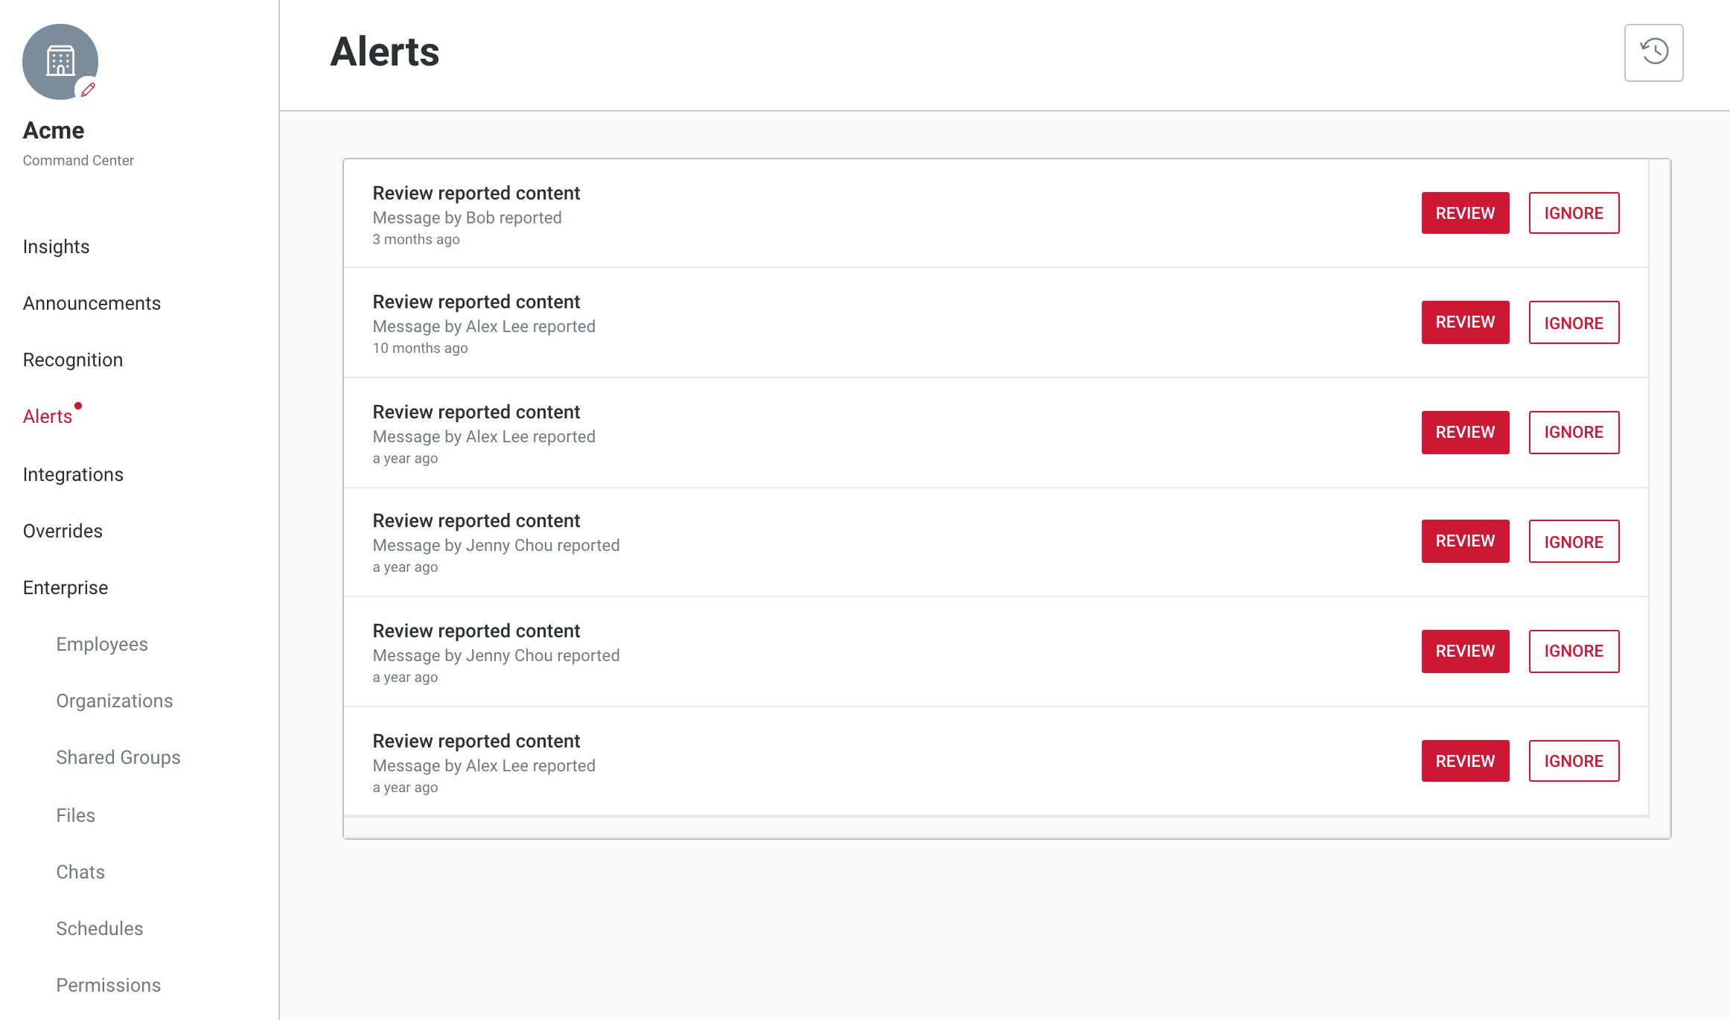Select the Enterprise menu item
The image size is (1730, 1020).
pyautogui.click(x=66, y=587)
